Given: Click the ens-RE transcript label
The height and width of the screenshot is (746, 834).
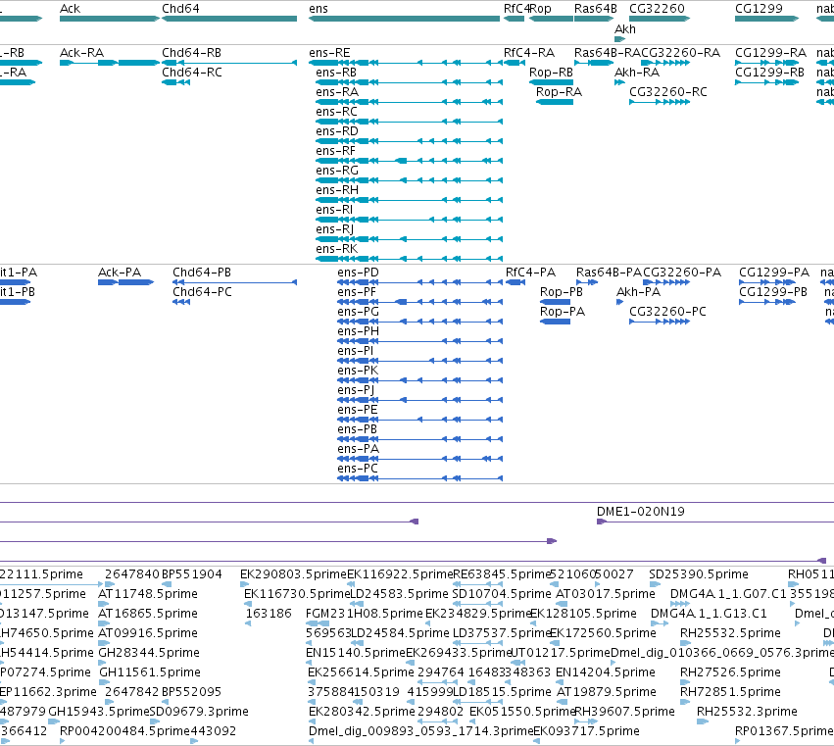Looking at the screenshot, I should point(329,53).
